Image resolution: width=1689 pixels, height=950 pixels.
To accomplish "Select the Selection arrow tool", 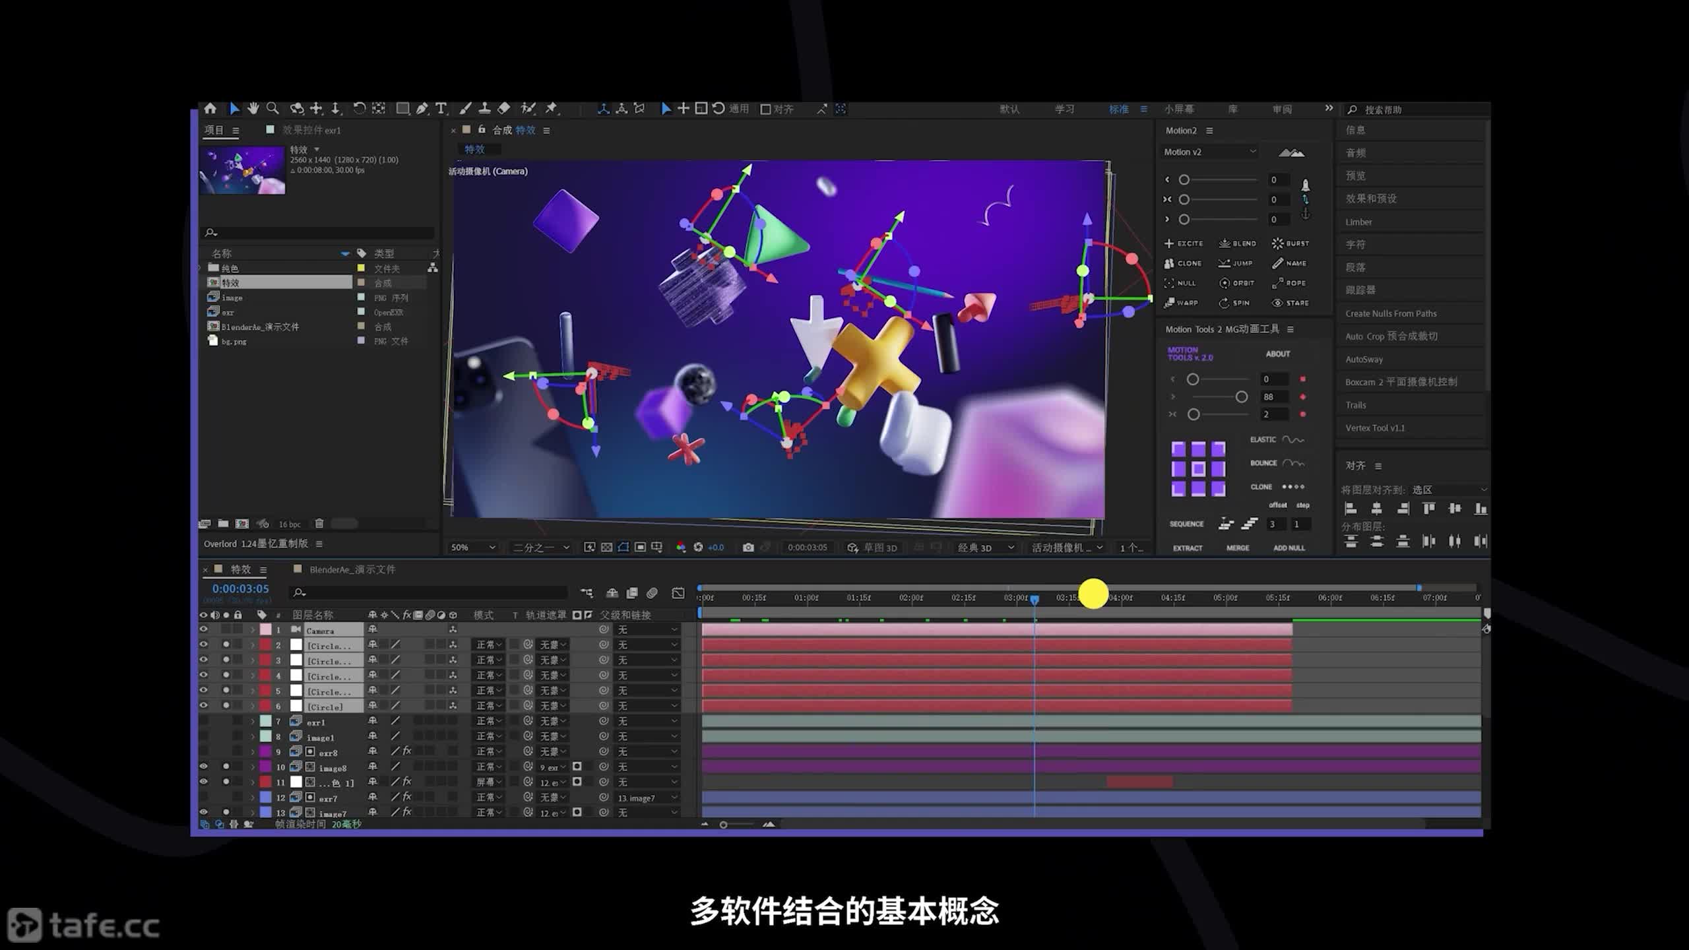I will tap(234, 108).
